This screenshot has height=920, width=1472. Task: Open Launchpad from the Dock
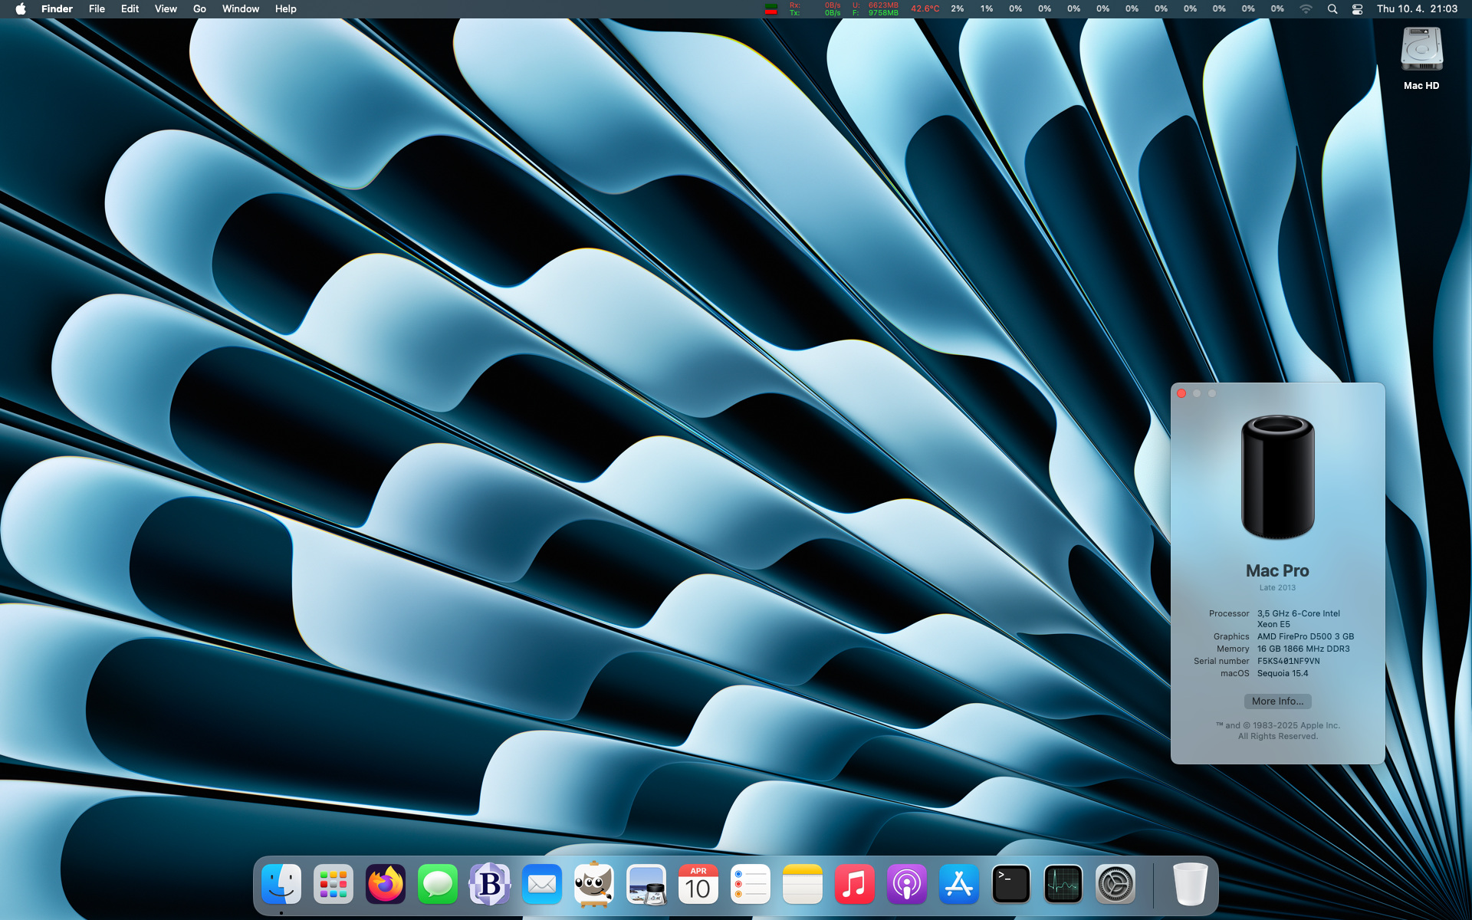point(333,885)
